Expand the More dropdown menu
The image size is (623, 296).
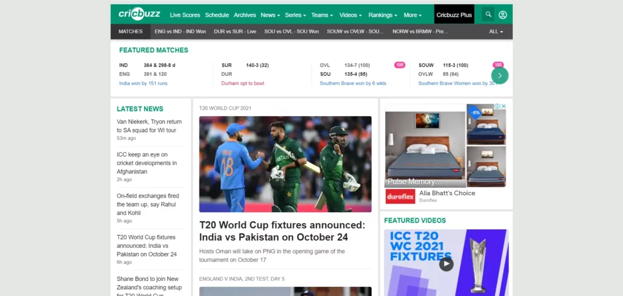tap(412, 15)
